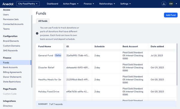Open Bank Accounts in the sidebar
This screenshot has width=180, height=109.
(10, 68)
